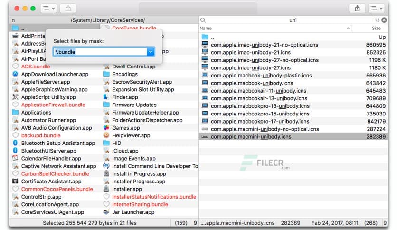Select the Firmware Updates folder icon
The image size is (397, 230).
point(106,105)
